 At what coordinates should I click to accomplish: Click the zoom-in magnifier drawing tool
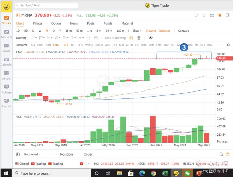pos(96,38)
